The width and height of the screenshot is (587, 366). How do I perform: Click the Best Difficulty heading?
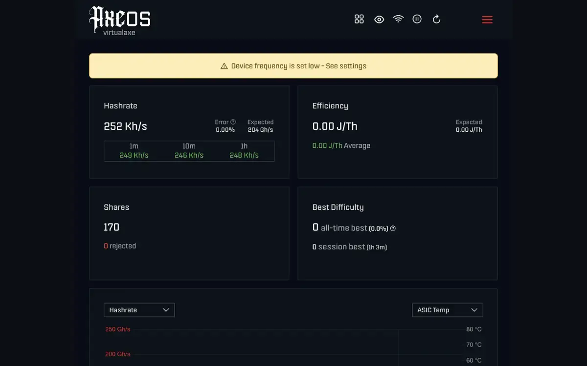coord(338,207)
